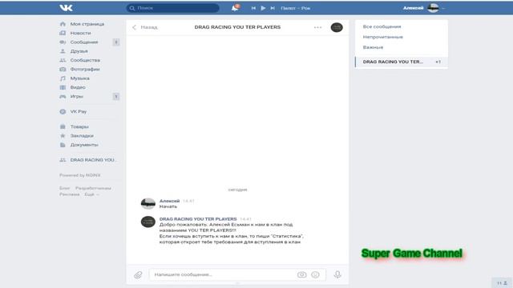This screenshot has width=513, height=288.
Task: Open Игры section
Action: click(x=77, y=96)
